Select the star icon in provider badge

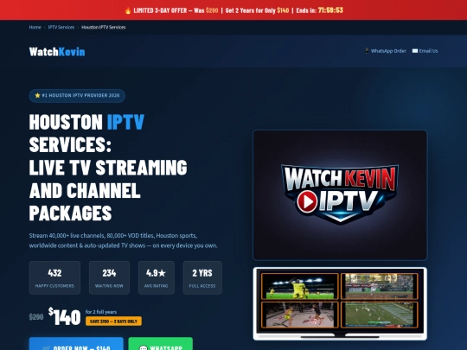pos(37,96)
